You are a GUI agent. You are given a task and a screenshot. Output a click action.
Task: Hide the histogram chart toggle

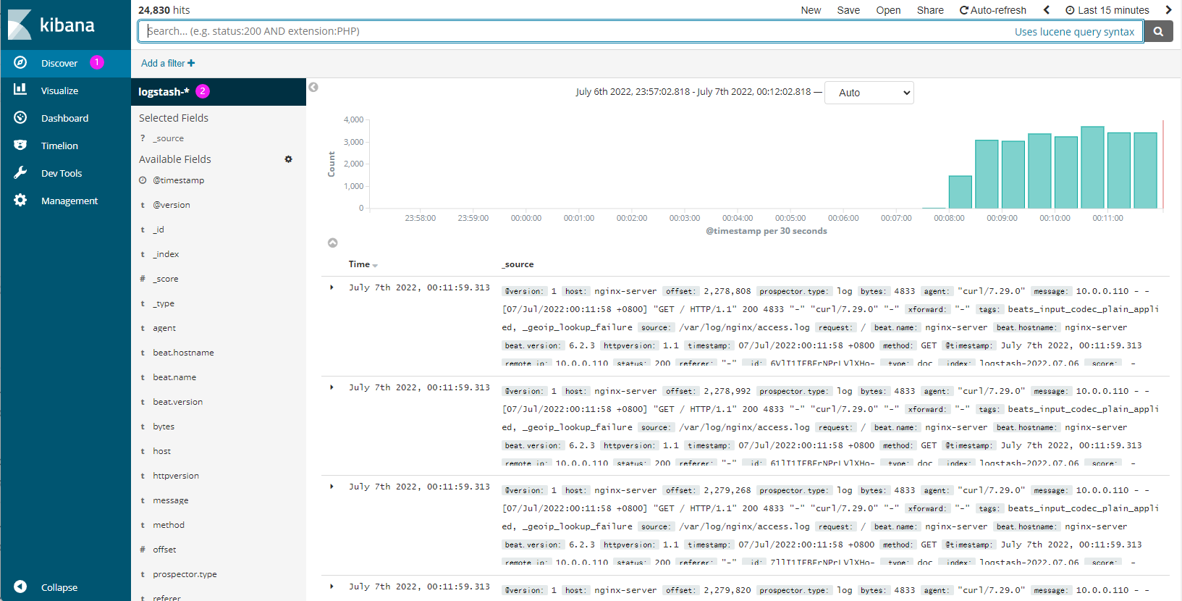(x=333, y=243)
